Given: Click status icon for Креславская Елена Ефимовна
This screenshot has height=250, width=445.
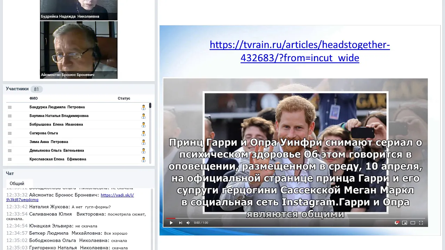Looking at the screenshot, I should tap(144, 159).
